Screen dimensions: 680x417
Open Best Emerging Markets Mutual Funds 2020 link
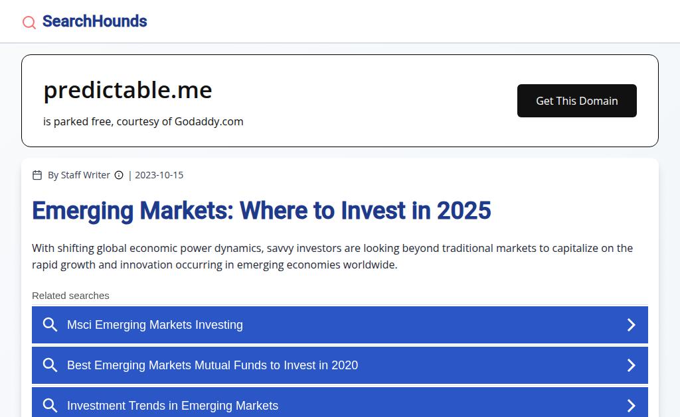pyautogui.click(x=212, y=365)
